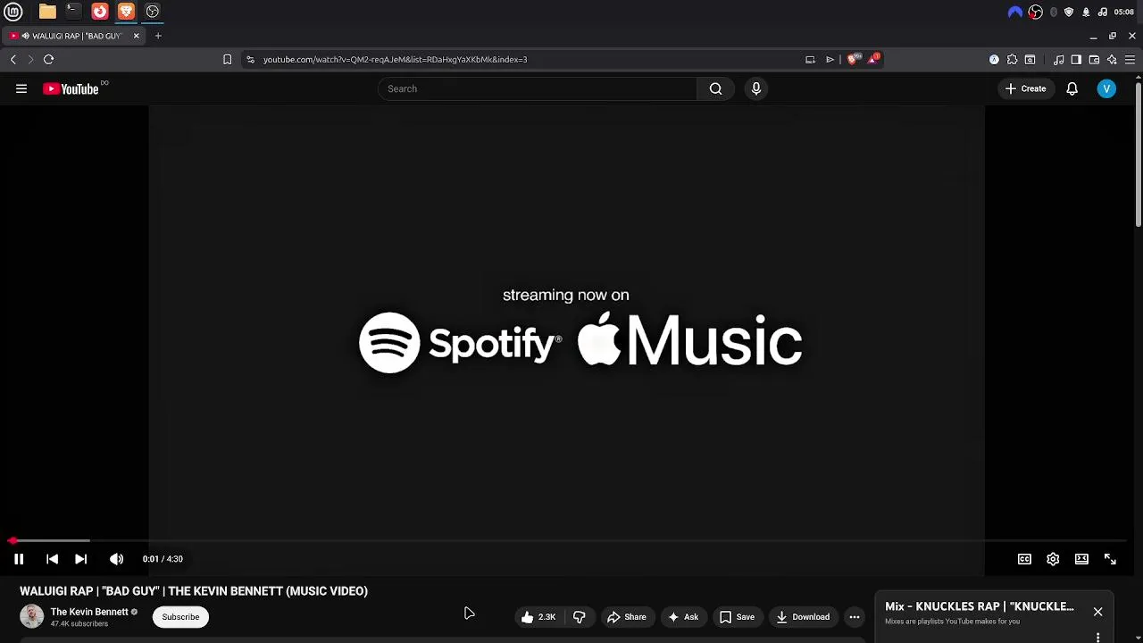
Task: Open the YouTube hamburger guide menu
Action: pos(21,88)
